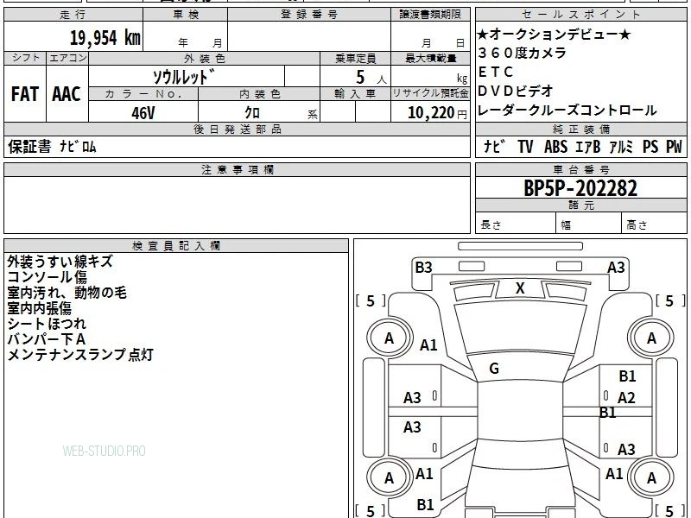Select the note 室内内張傷
This screenshot has height=518, width=691.
[39, 308]
